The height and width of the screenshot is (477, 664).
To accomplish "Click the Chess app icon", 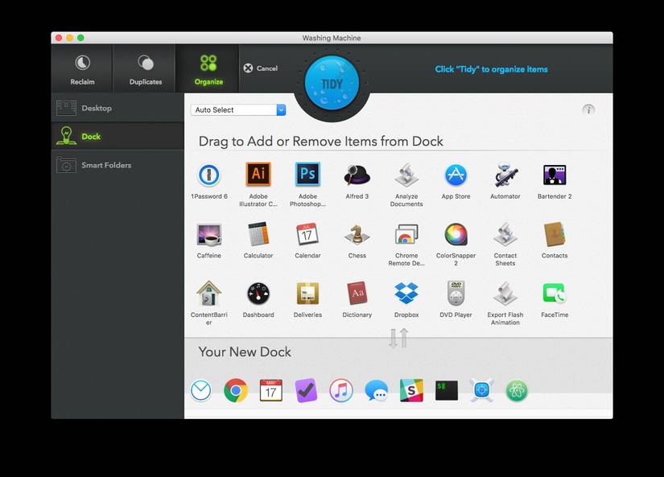I will 357,236.
